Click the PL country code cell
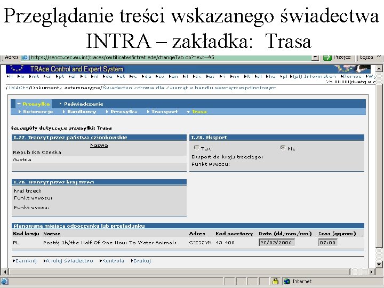Screen dimensions: 384x288 pos(16,243)
